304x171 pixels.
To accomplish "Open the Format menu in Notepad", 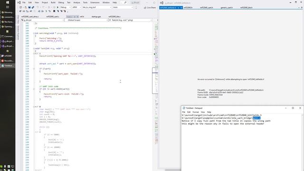I will point(195,112).
